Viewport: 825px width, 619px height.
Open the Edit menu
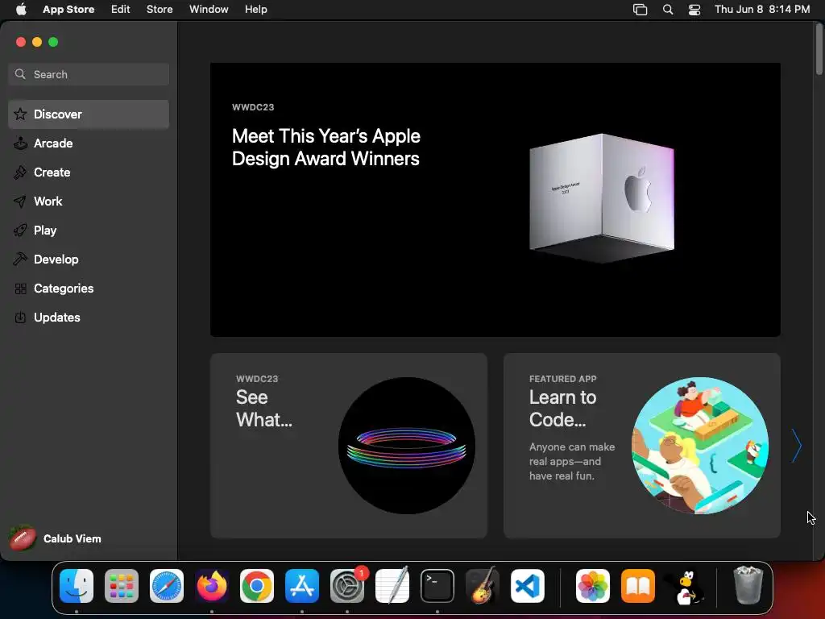(x=121, y=9)
